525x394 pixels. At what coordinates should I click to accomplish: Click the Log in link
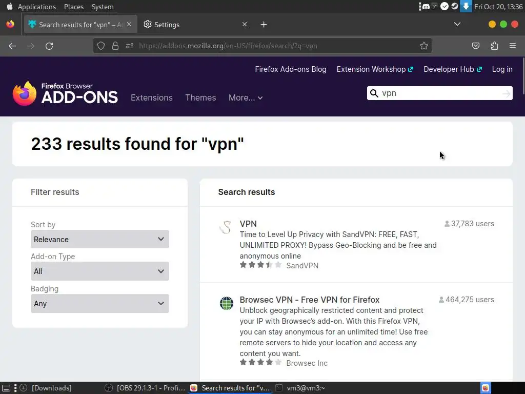point(502,69)
